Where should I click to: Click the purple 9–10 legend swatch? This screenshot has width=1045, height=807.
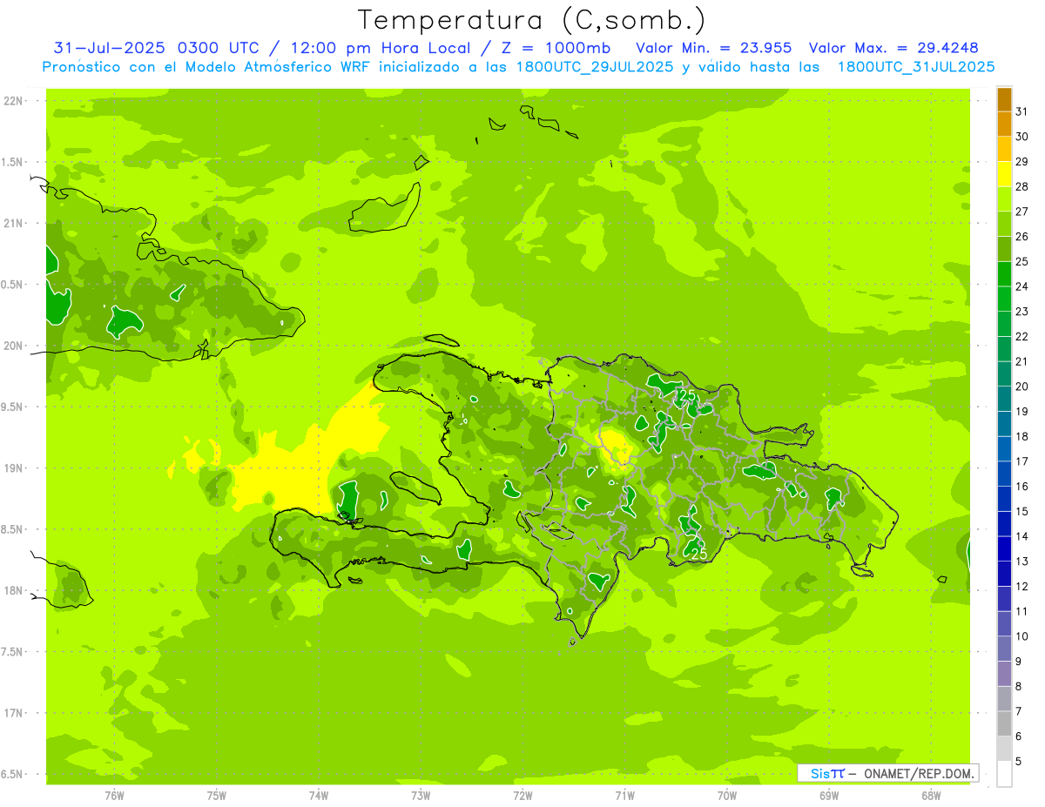pos(1004,649)
